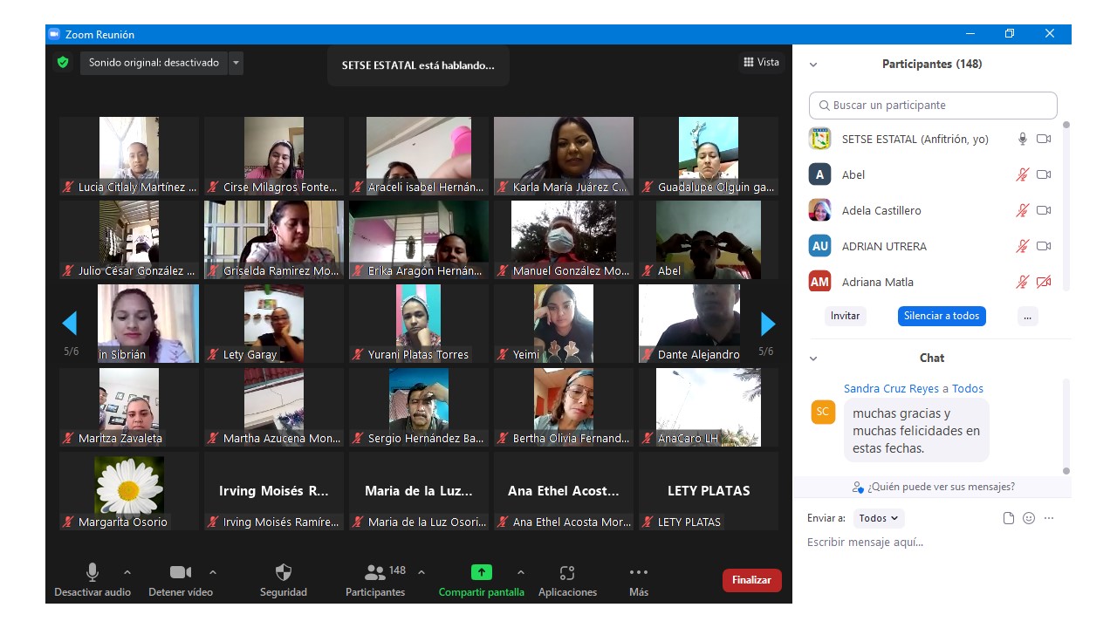Focus the Buscar un participante search field
This screenshot has height=628, width=1117.
point(933,106)
